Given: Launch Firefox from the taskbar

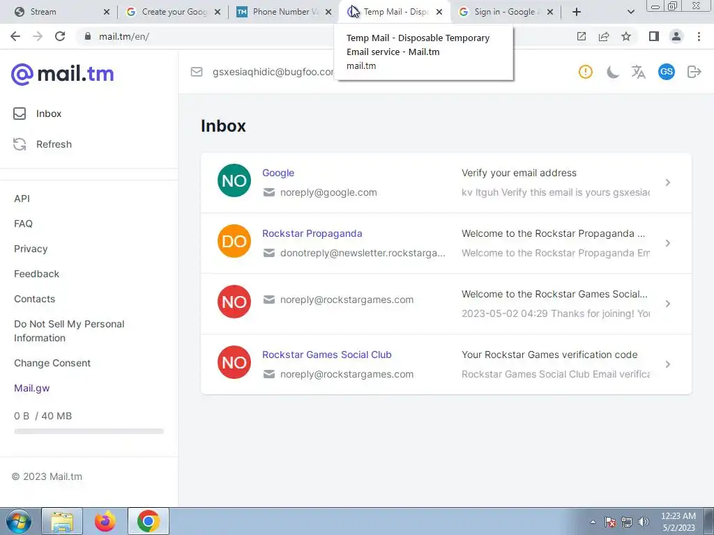Looking at the screenshot, I should pyautogui.click(x=105, y=521).
